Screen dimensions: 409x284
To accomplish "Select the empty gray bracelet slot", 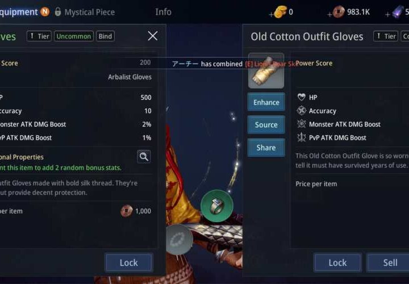I will click(x=179, y=239).
